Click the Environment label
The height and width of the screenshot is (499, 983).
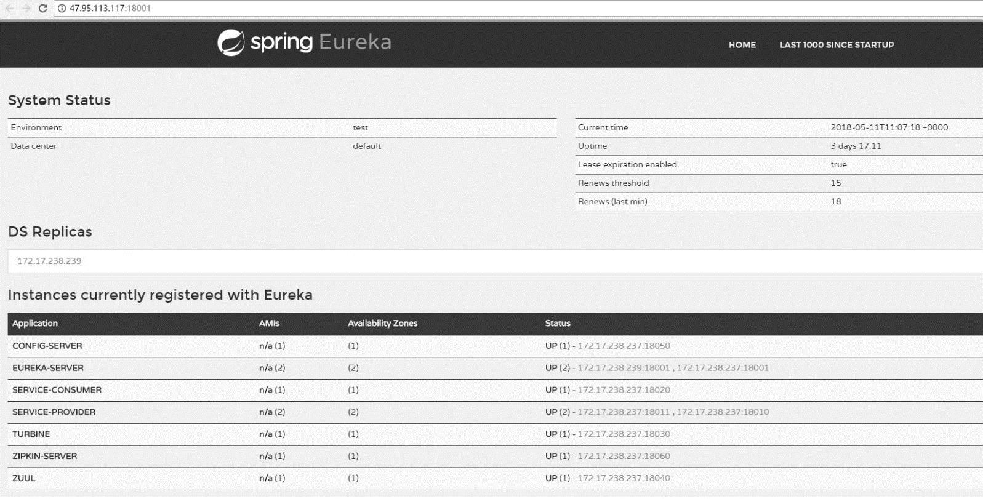coord(36,127)
